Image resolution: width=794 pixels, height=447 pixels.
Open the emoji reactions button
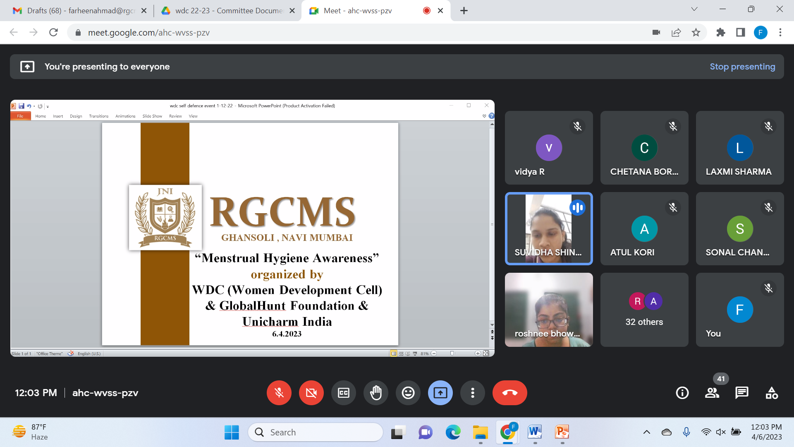click(408, 392)
